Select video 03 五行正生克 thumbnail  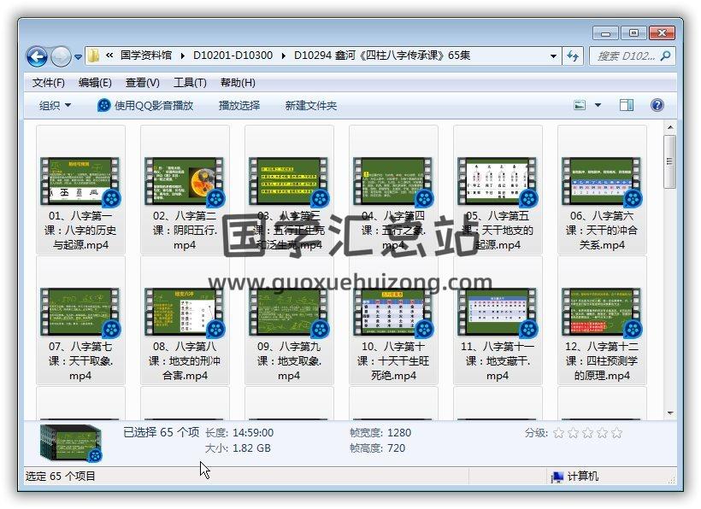coord(289,181)
